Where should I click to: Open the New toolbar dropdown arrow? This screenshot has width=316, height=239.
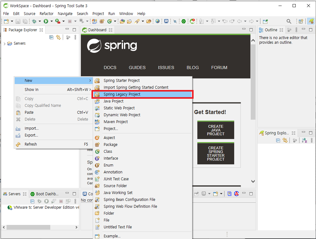click(12, 21)
